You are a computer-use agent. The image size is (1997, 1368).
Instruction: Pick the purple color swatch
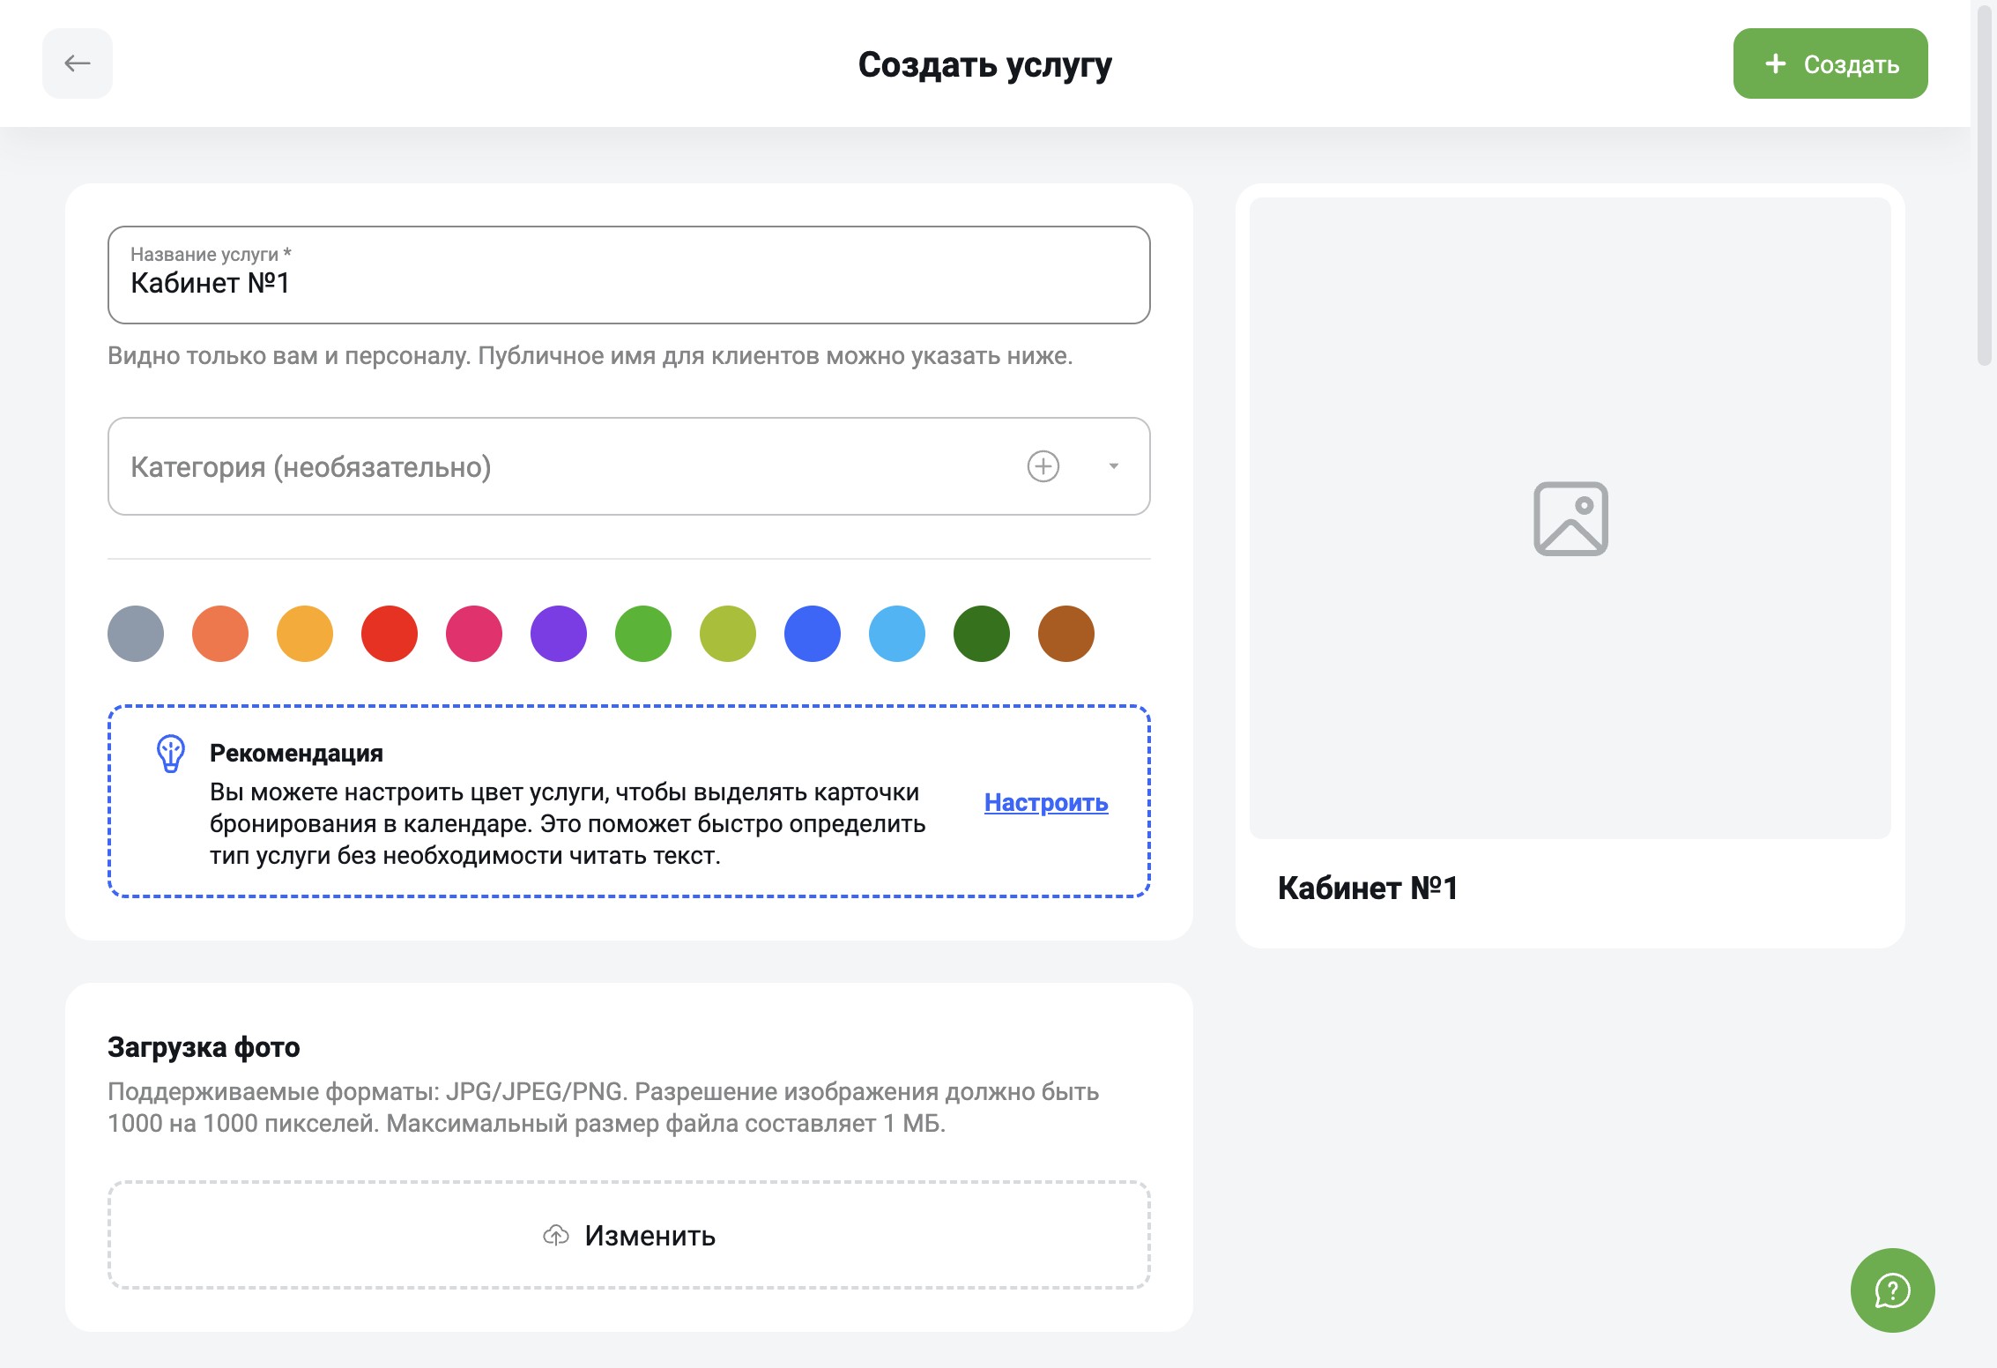click(x=559, y=634)
